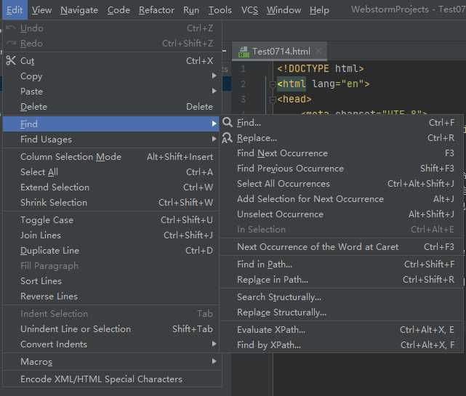Choose Unindent Line or Selection
466x396 pixels.
point(111,329)
